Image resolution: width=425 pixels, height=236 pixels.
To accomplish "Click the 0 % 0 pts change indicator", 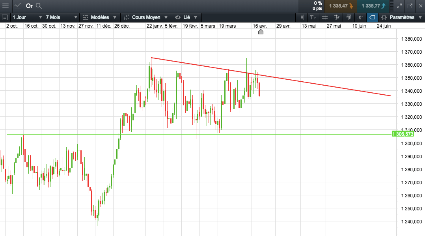I will tap(317, 6).
